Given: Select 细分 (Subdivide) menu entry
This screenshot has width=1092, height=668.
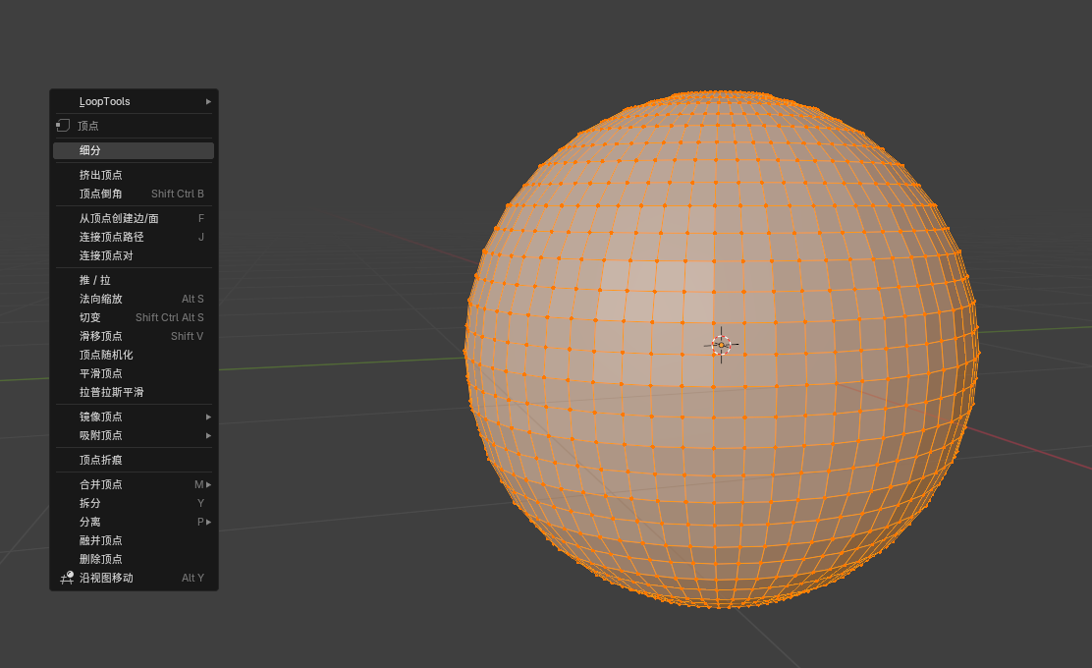Looking at the screenshot, I should pyautogui.click(x=134, y=150).
